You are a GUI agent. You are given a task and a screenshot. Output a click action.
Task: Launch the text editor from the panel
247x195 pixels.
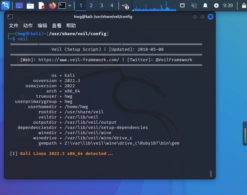click(x=42, y=6)
